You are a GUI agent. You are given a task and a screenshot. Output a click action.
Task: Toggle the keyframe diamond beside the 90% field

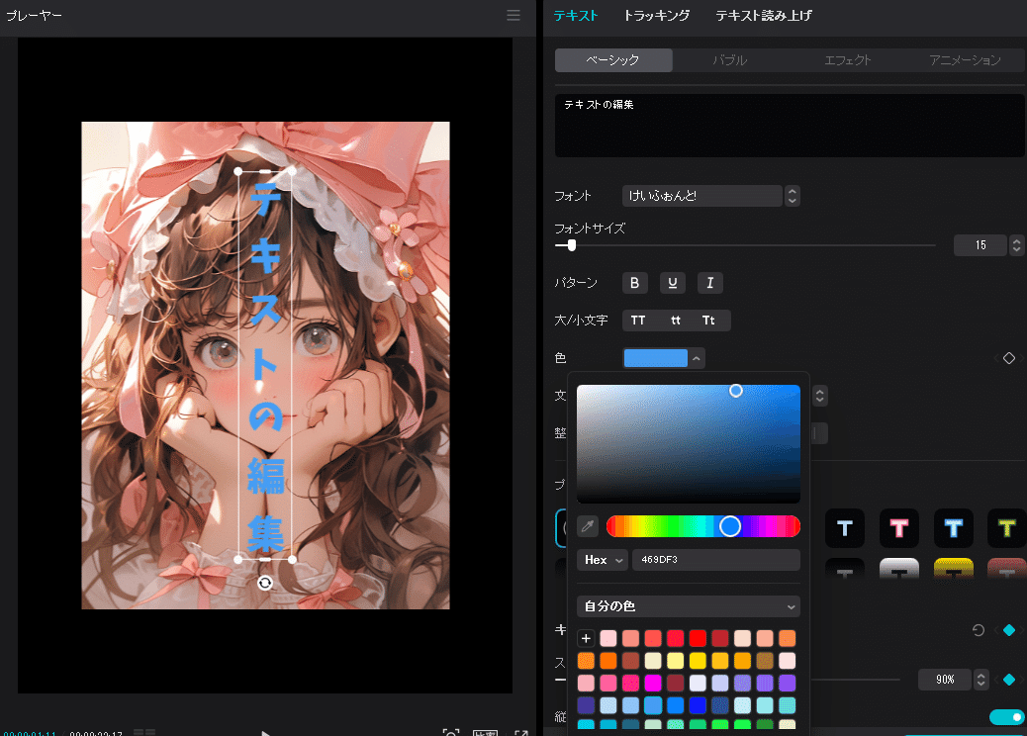click(1008, 680)
